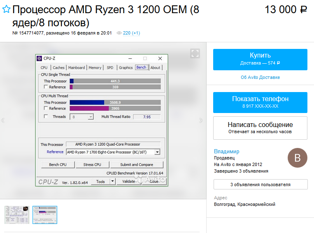314x233 pixels.
Task: Click address Волгоград, Красноармейский
Action: tap(244, 204)
